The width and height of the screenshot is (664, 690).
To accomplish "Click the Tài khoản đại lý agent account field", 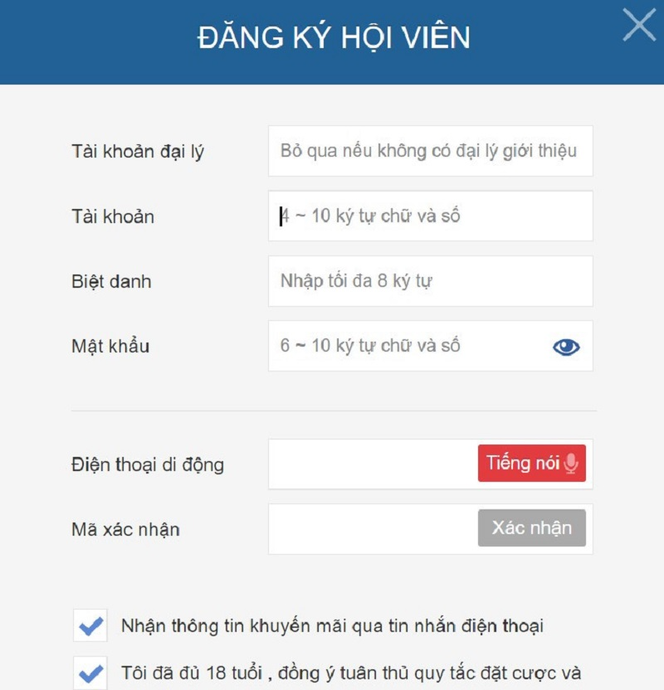I will [x=429, y=152].
